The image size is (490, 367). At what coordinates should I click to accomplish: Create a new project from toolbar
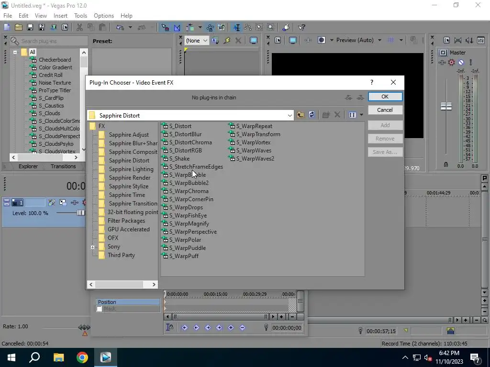tap(7, 27)
